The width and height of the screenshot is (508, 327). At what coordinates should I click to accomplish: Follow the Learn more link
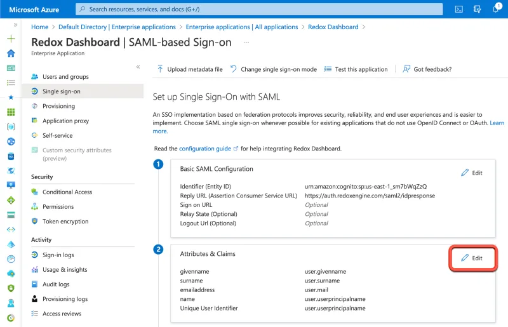497,123
